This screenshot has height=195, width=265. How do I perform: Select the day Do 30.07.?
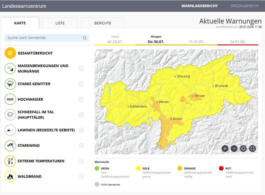156,40
